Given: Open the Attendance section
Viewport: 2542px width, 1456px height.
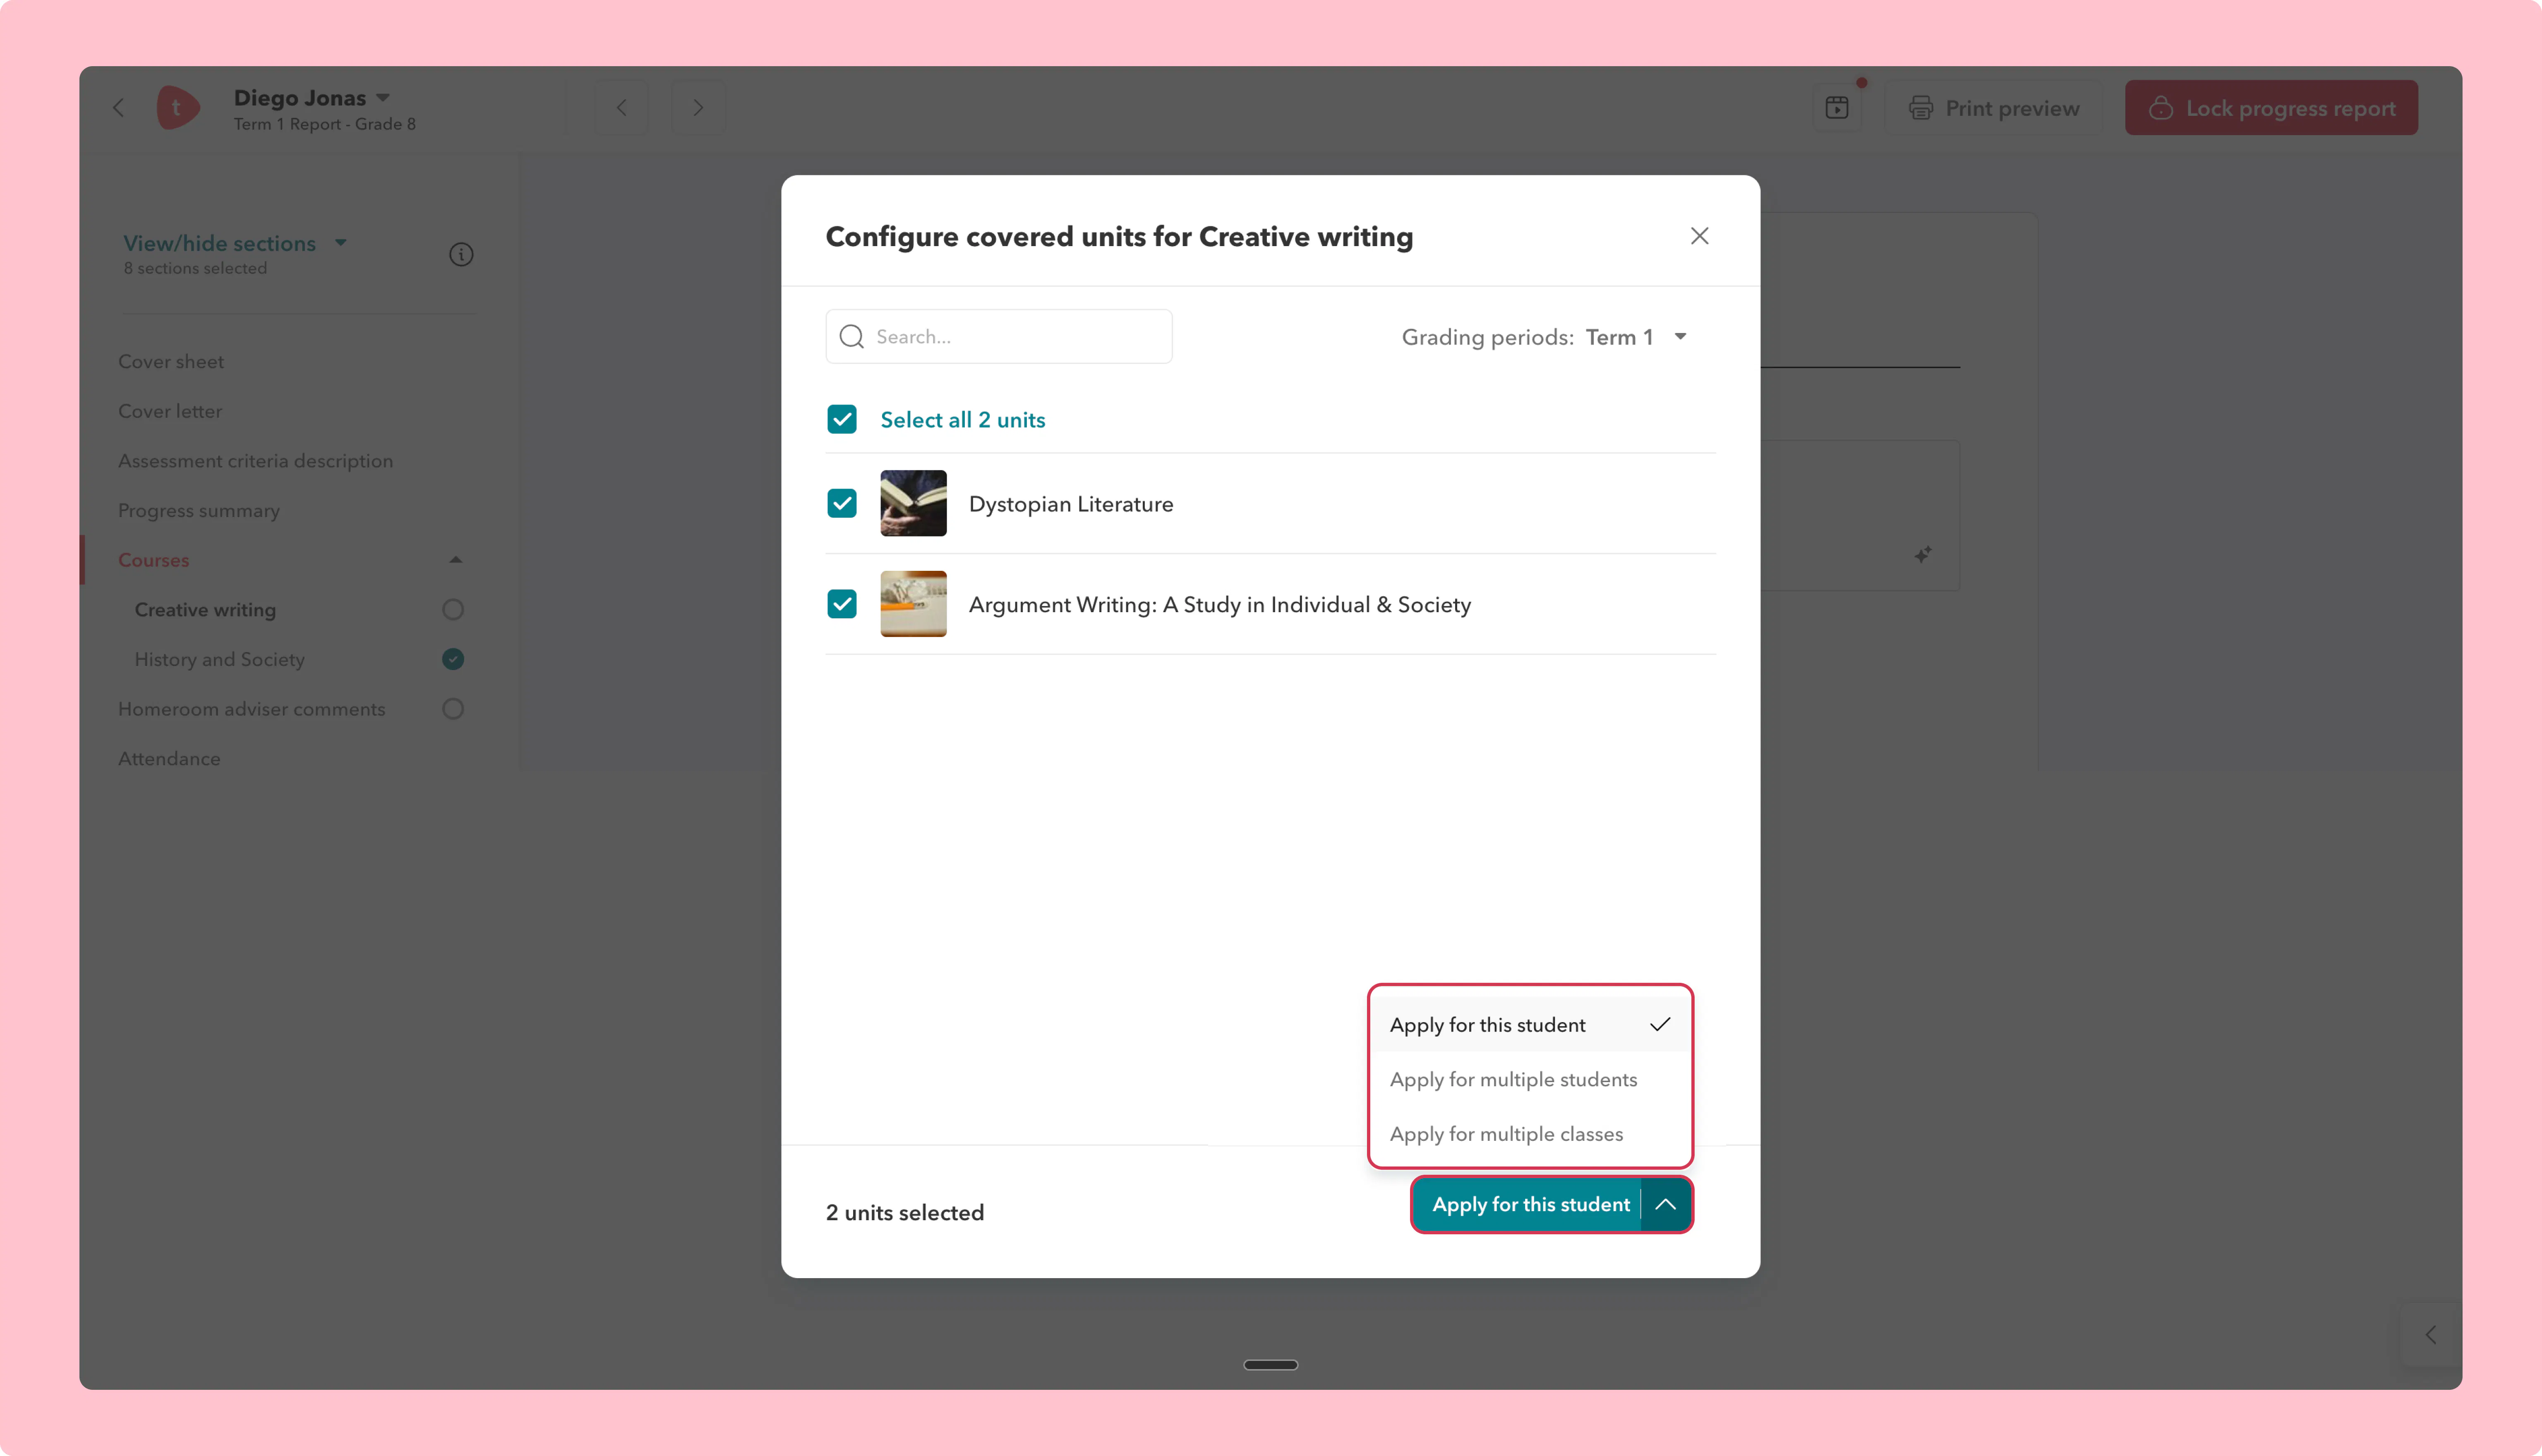Looking at the screenshot, I should pyautogui.click(x=169, y=759).
